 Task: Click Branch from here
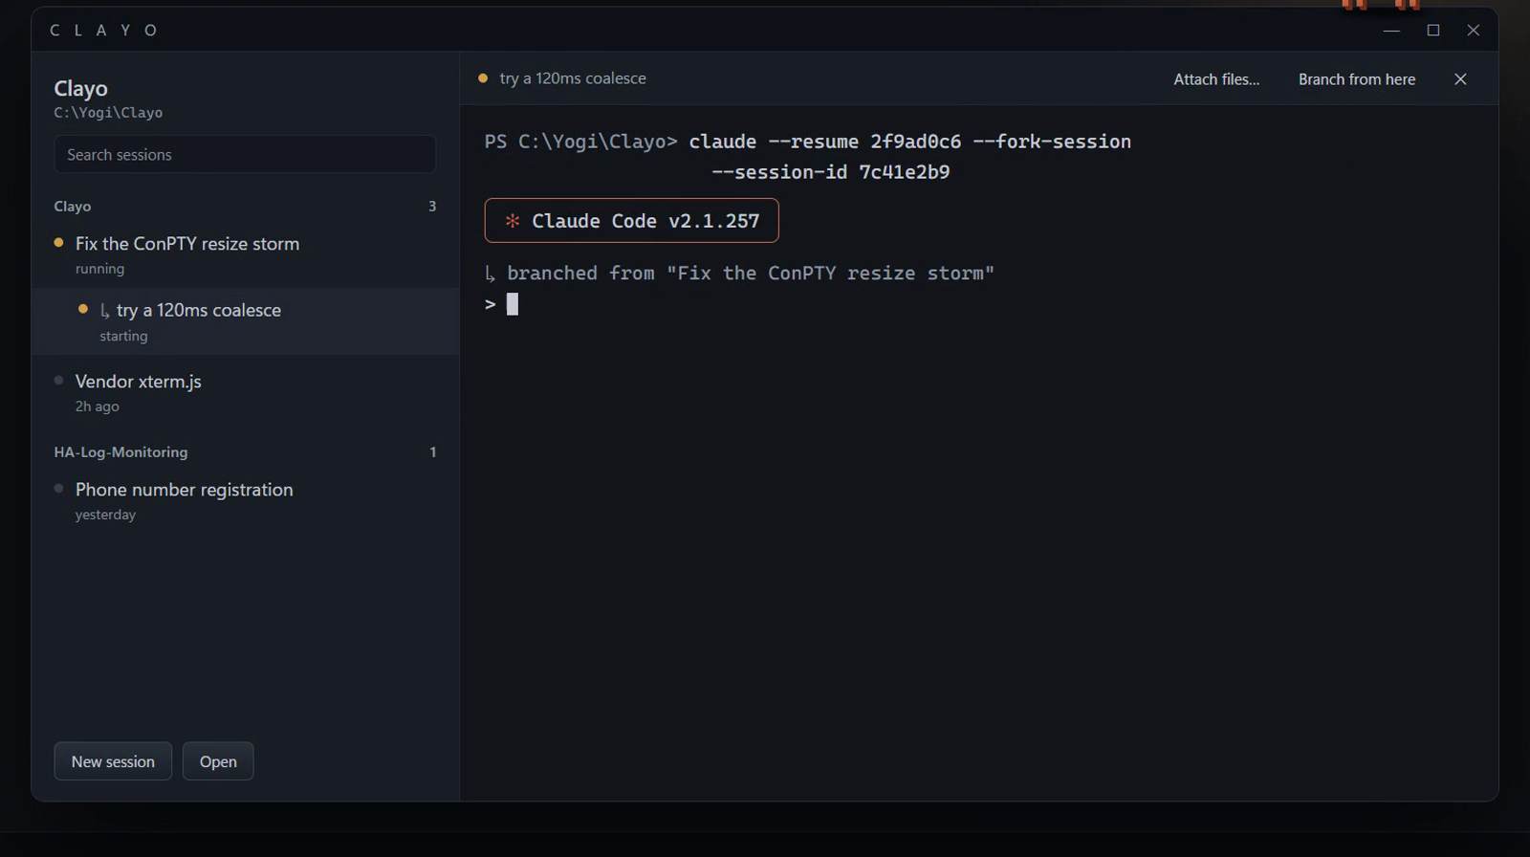coord(1357,79)
